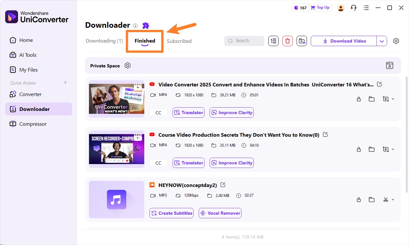
Task: Click the Video Converter 2025 title text
Action: (x=266, y=84)
